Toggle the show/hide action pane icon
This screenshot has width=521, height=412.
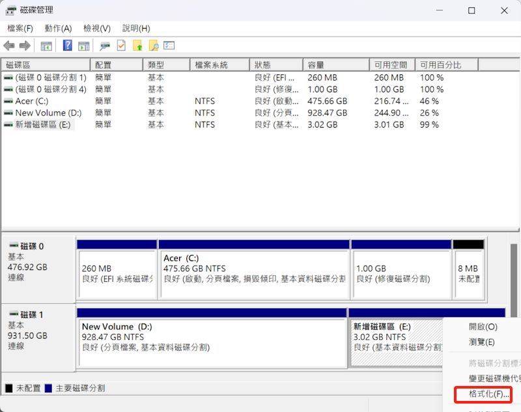(83, 46)
